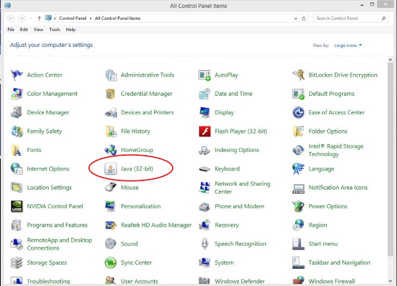This screenshot has width=397, height=286.
Task: Click the Up one level arrow
Action: point(39,18)
